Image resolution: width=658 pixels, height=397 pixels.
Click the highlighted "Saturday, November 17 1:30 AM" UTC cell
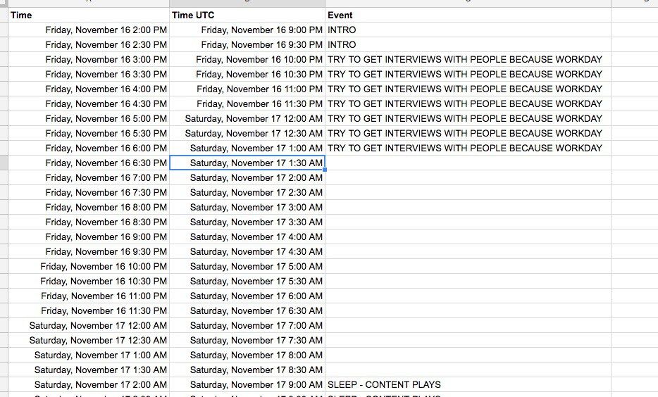256,163
